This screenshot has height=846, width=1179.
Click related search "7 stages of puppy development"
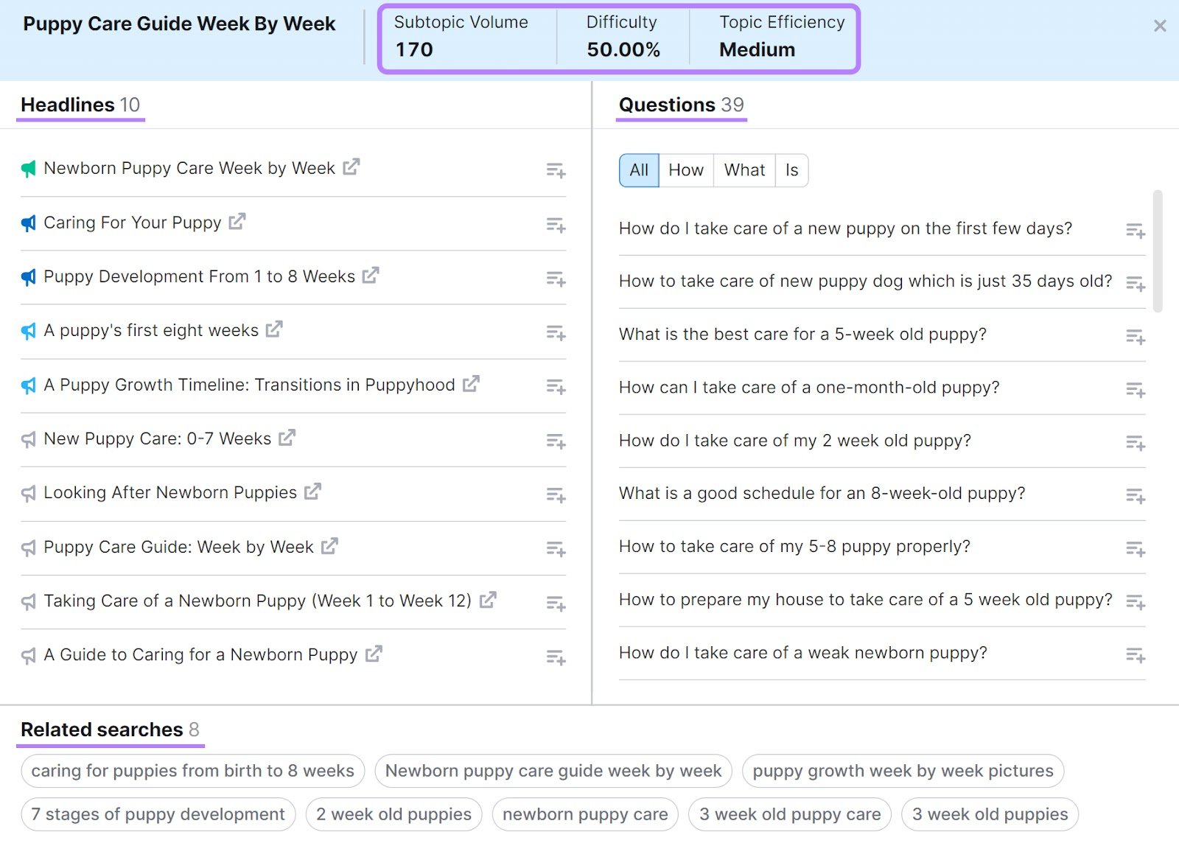[157, 814]
